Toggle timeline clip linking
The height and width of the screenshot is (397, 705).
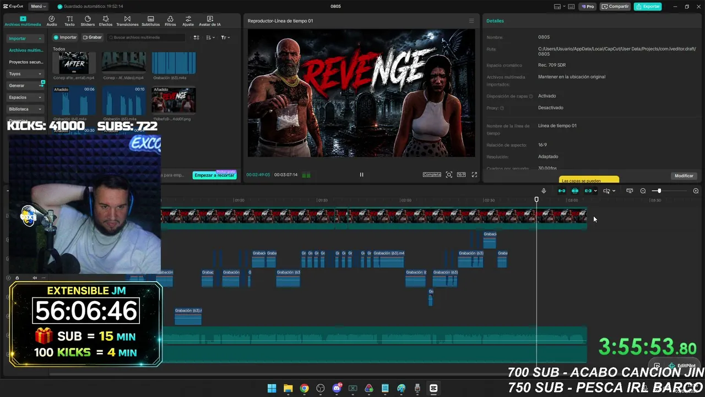[x=588, y=191]
